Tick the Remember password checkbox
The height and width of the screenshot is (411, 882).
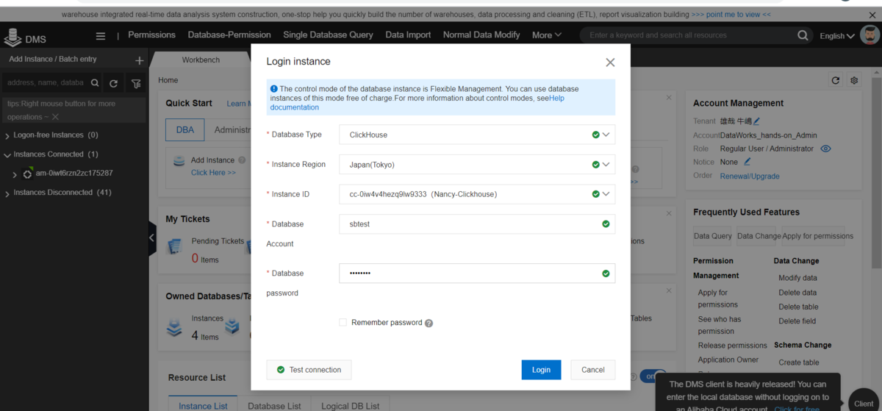coord(343,322)
